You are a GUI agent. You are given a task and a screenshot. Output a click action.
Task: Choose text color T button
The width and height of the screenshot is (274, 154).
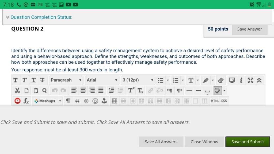191,80
